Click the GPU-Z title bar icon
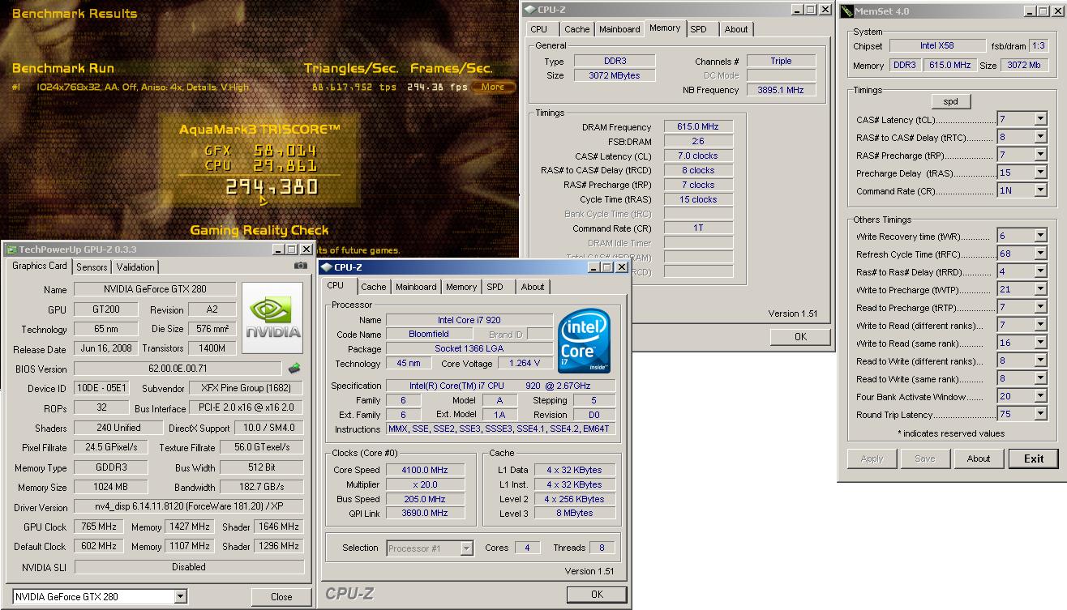The width and height of the screenshot is (1067, 610). pyautogui.click(x=11, y=250)
